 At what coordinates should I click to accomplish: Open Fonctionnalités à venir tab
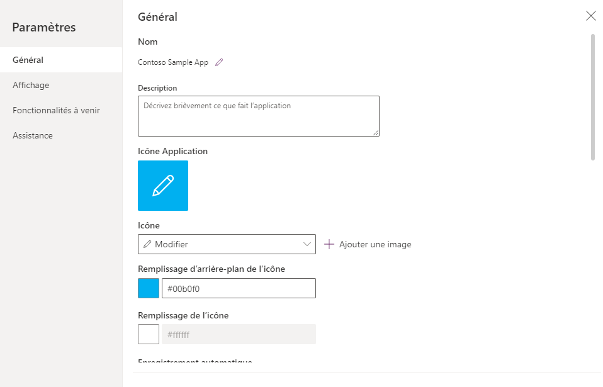(x=61, y=110)
